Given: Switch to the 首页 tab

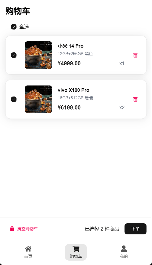Looking at the screenshot, I should [28, 256].
